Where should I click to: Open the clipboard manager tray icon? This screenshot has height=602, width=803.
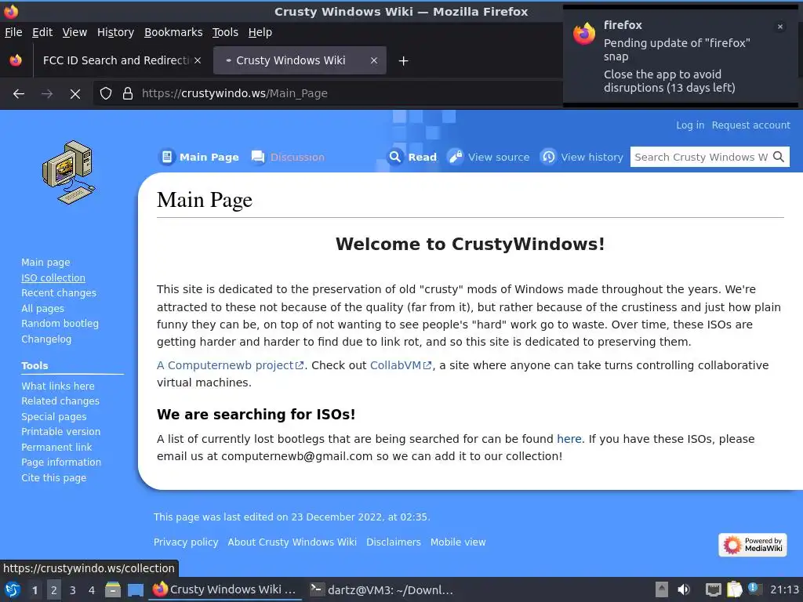tap(734, 589)
